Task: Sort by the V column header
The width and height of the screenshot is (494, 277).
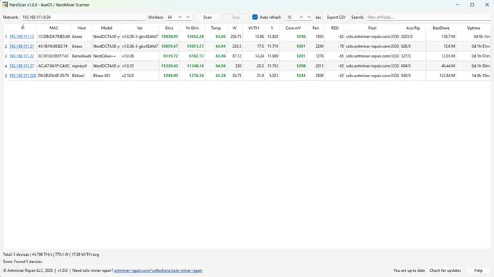Action: [272, 28]
